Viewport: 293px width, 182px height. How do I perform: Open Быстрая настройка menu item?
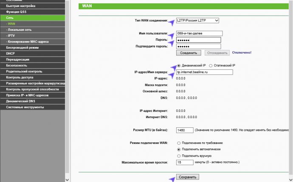(33, 6)
